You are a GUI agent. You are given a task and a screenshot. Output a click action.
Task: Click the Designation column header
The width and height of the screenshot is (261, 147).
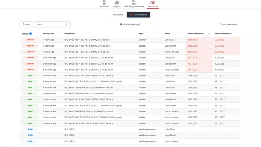(x=69, y=34)
